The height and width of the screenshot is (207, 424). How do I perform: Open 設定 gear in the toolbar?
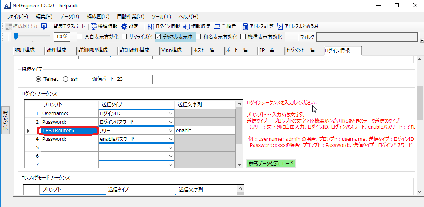(x=124, y=26)
